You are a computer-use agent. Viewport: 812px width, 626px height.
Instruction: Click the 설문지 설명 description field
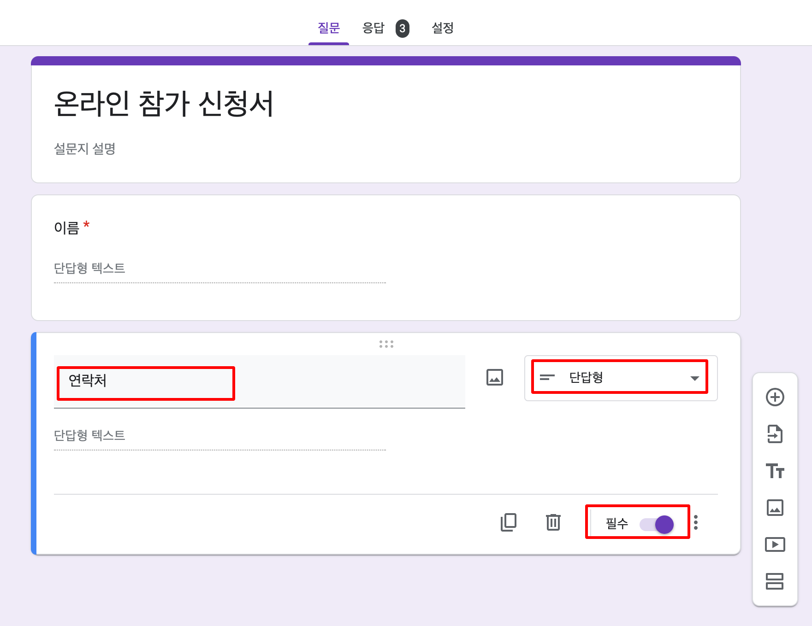pyautogui.click(x=85, y=149)
